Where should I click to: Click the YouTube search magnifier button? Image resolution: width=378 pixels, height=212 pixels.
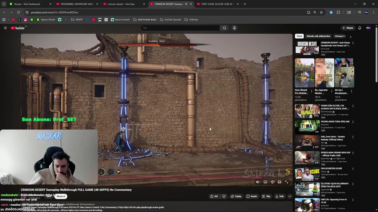tap(224, 28)
